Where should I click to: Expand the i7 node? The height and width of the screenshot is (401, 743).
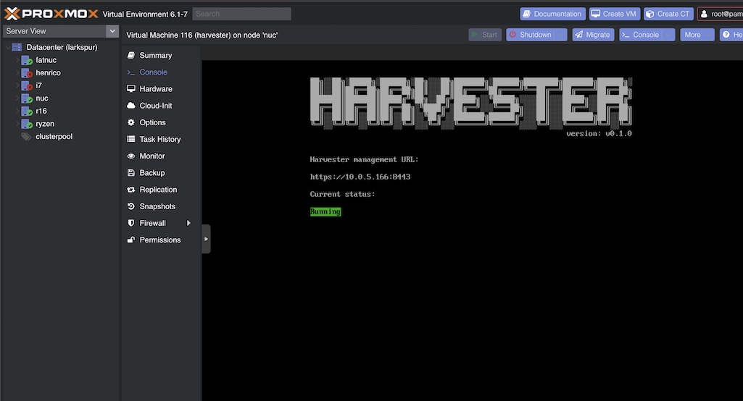click(17, 85)
